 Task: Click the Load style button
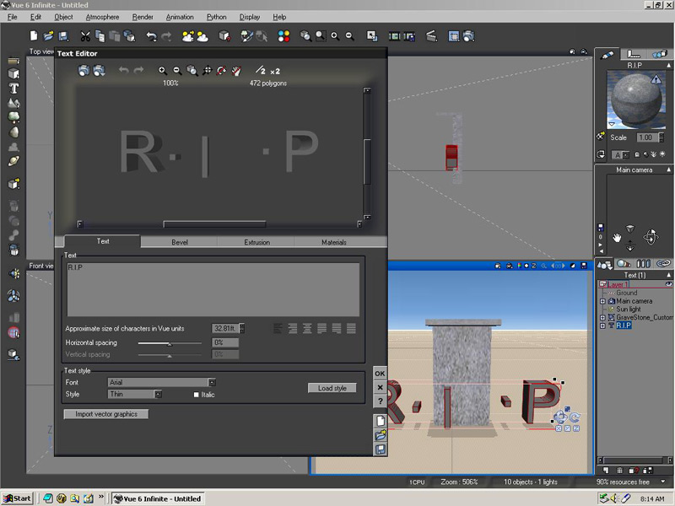point(332,388)
